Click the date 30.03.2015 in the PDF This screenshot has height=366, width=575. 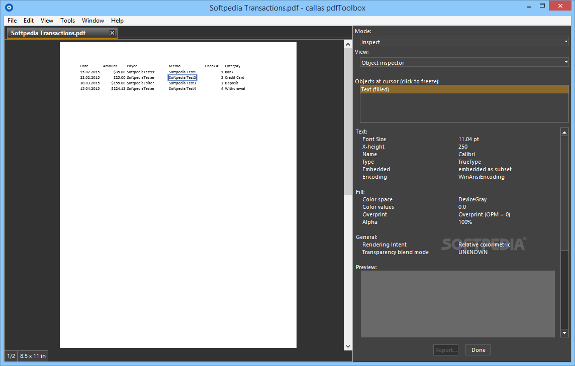(90, 83)
